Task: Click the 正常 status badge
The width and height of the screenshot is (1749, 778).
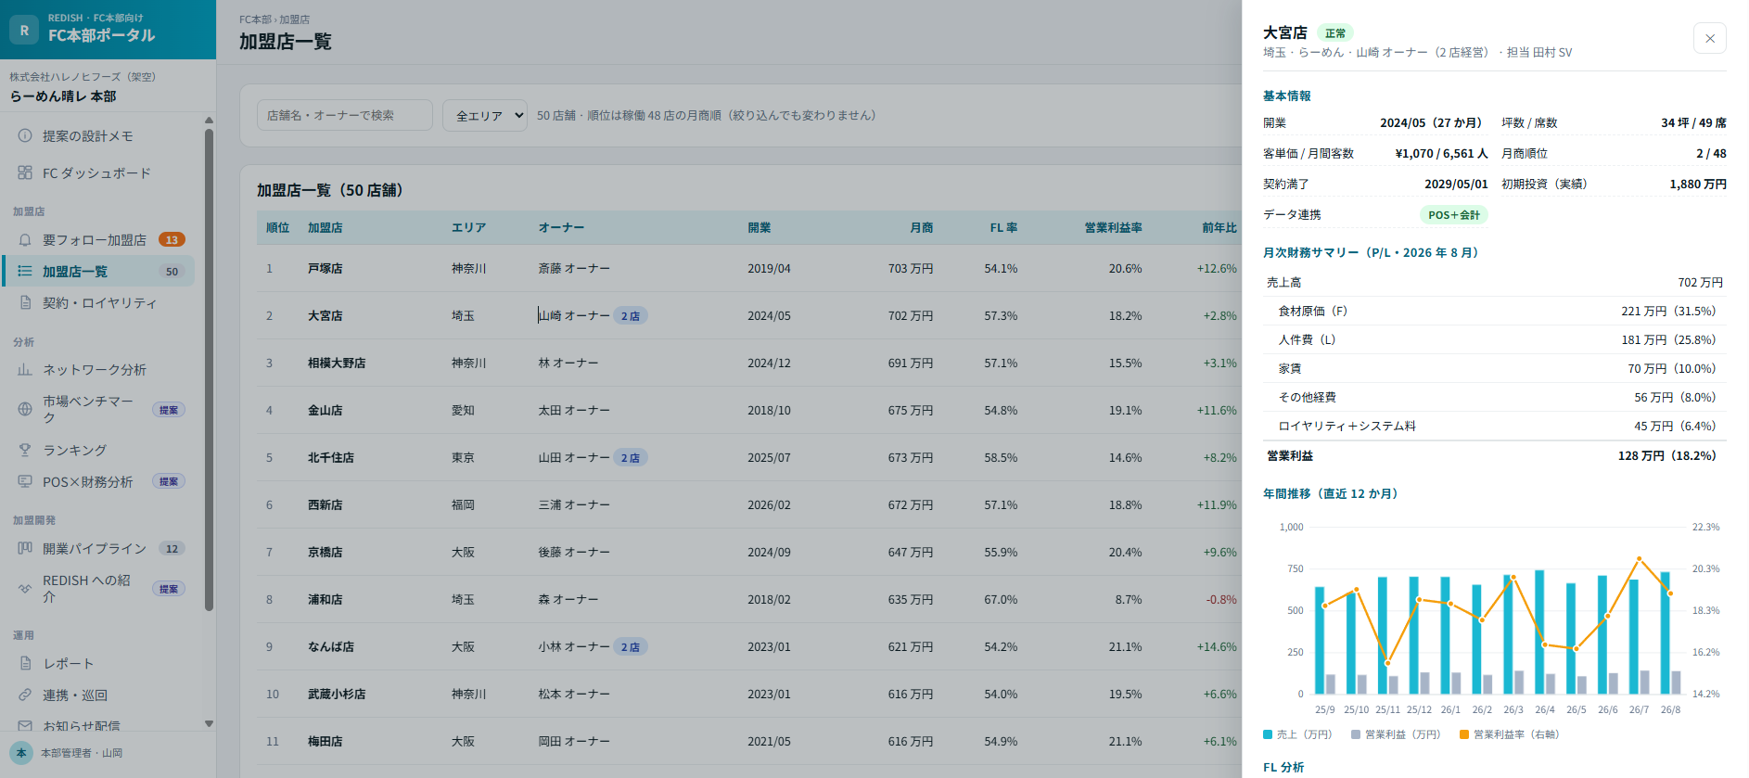Action: point(1335,33)
